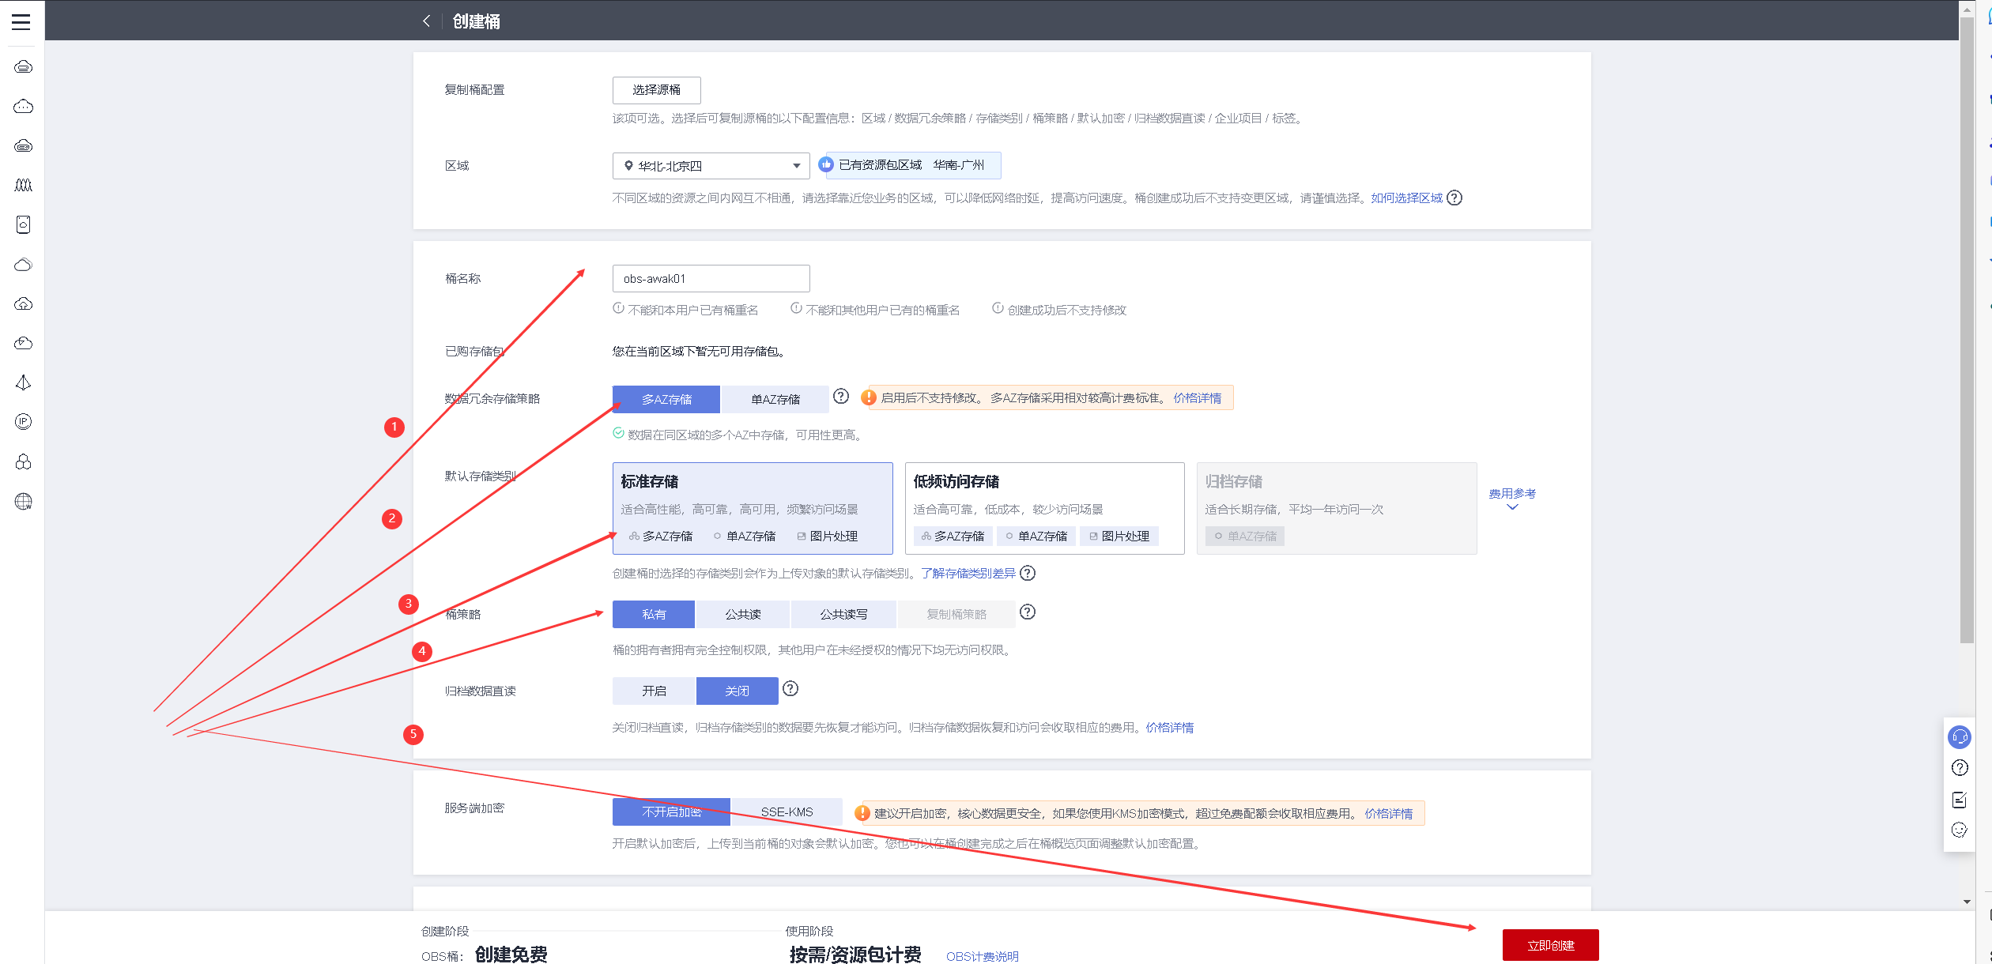
Task: Open the 区域 dropdown showing 华北-北京四
Action: [x=711, y=166]
